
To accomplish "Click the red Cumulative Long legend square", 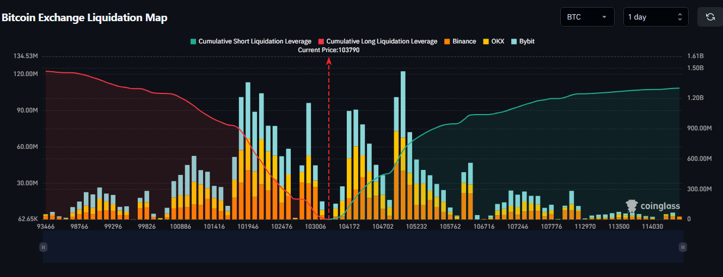I will [321, 41].
